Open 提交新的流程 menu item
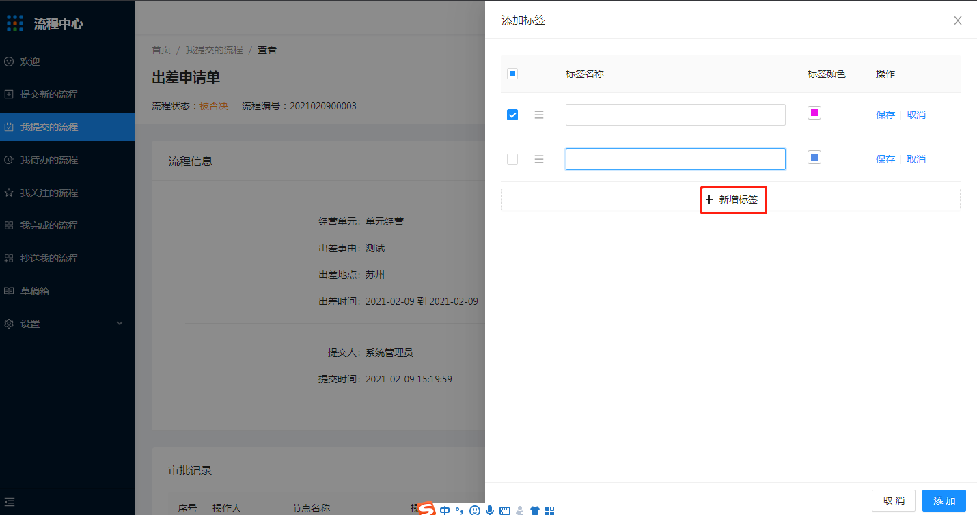 (68, 94)
